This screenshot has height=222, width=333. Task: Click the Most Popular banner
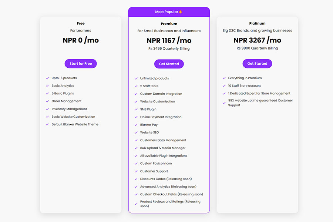point(169,12)
